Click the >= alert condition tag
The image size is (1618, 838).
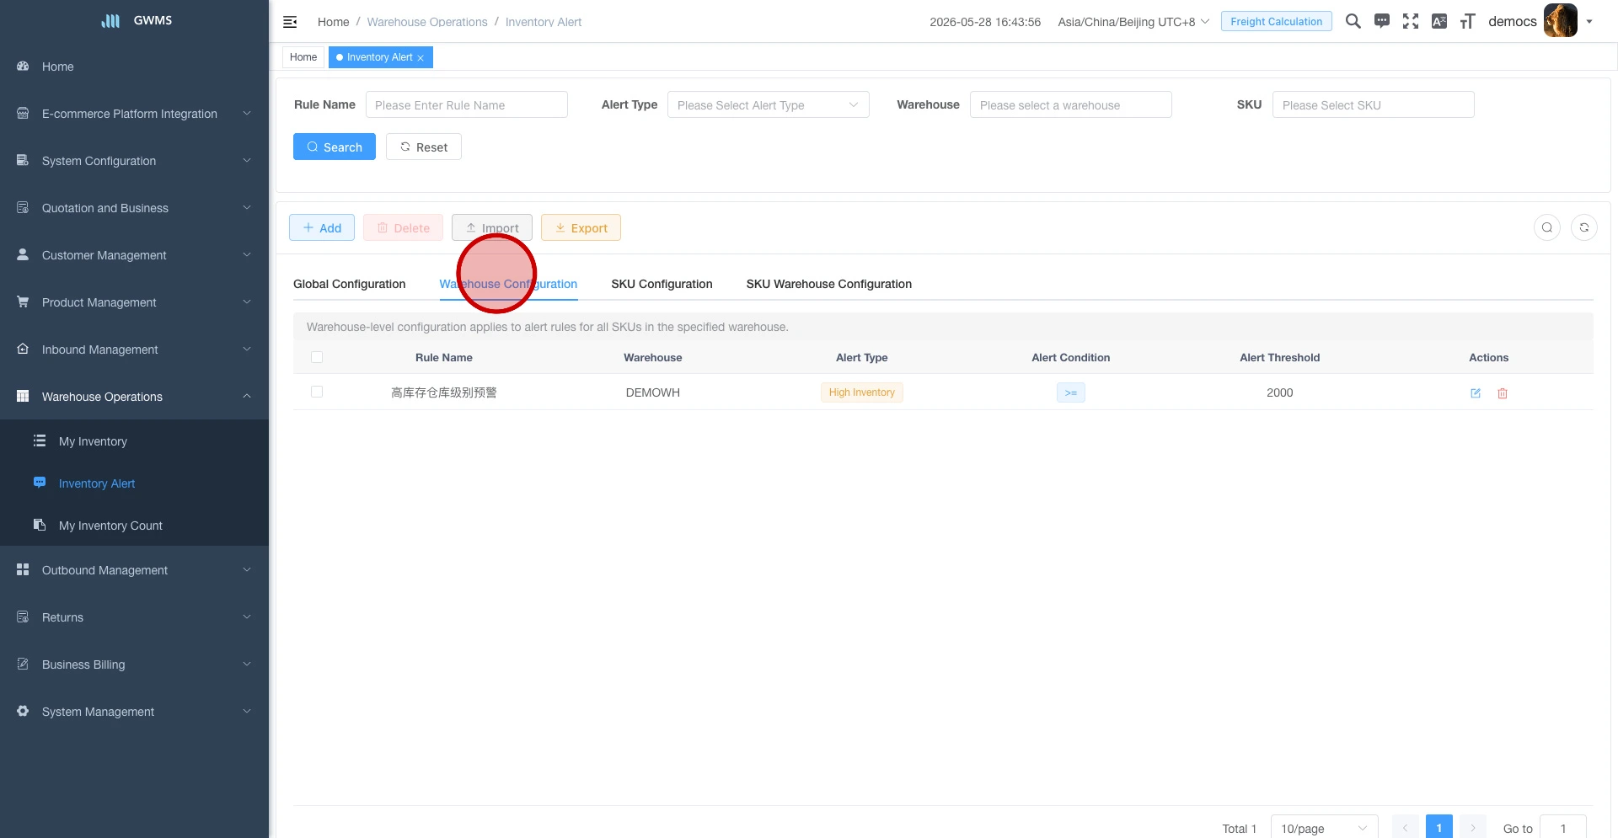[1071, 392]
